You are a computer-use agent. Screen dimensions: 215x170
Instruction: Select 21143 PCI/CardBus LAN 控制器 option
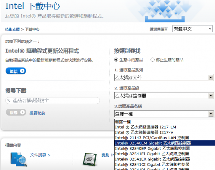pyautogui.click(x=165, y=138)
